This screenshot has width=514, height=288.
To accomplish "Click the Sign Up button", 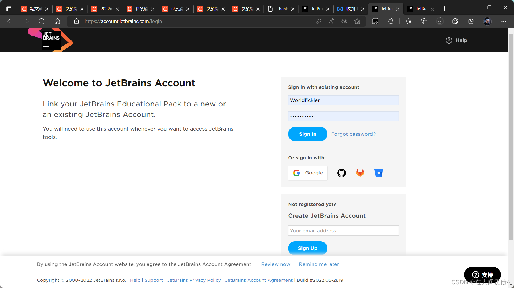I will coord(308,248).
